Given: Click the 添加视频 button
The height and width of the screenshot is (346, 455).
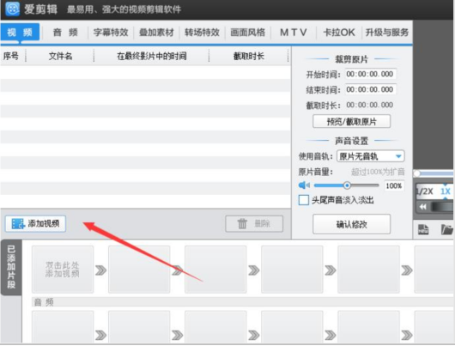Looking at the screenshot, I should 35,223.
